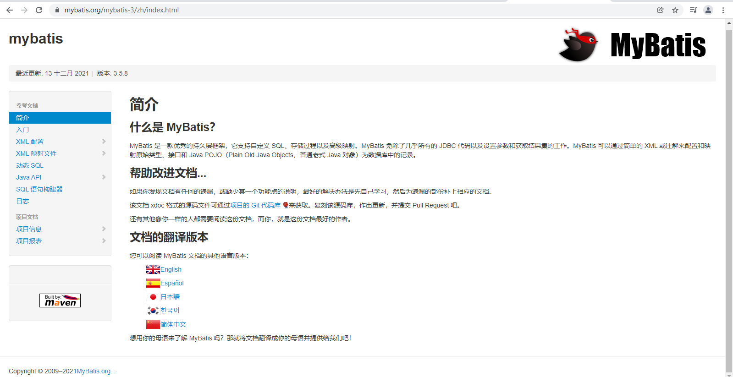Screen dimensions: 733x377
Task: Click the vertical page scrollbar thumb
Action: (729, 201)
